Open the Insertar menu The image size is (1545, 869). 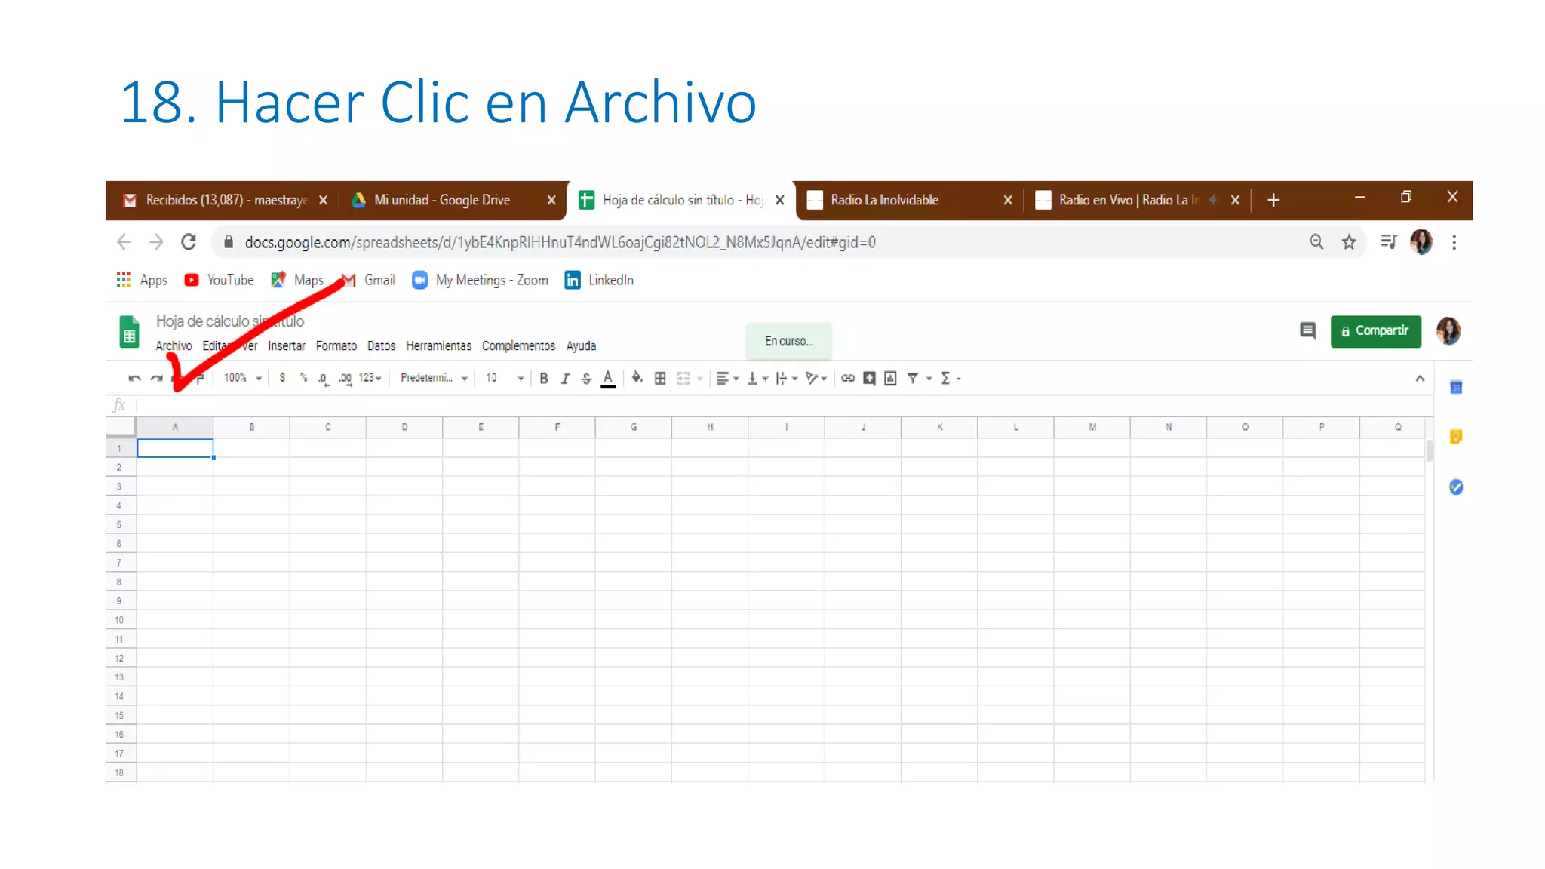point(287,346)
